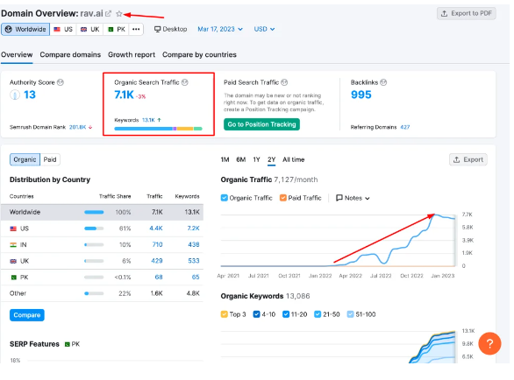This screenshot has height=380, width=514.
Task: Click US traffic value 4.4K
Action: 156,229
